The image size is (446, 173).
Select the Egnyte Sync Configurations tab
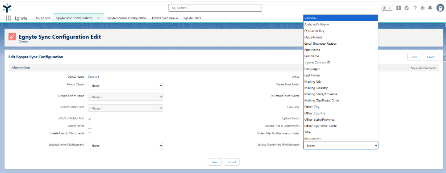(74, 18)
